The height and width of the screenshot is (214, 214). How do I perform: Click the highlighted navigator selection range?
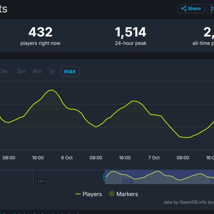159,177
